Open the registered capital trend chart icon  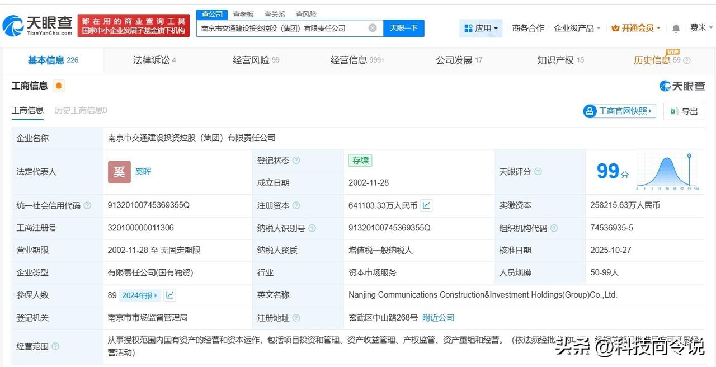426,205
